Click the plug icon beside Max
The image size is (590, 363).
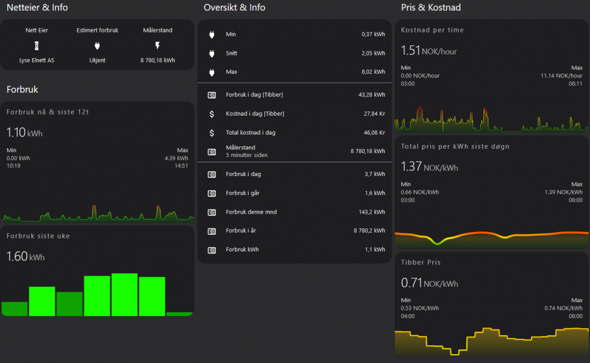click(x=212, y=73)
